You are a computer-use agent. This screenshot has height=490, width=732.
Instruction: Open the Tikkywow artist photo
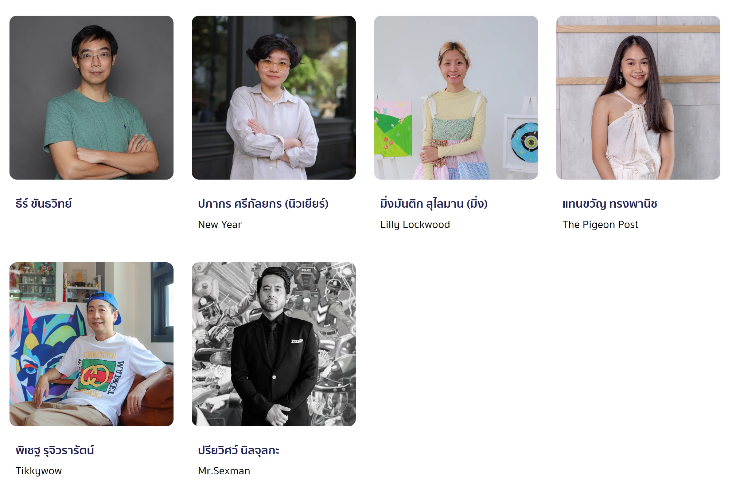(91, 344)
